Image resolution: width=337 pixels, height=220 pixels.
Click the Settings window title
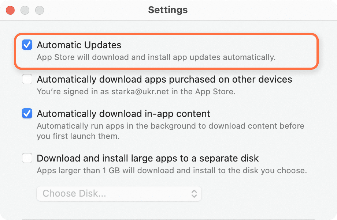coord(168,10)
